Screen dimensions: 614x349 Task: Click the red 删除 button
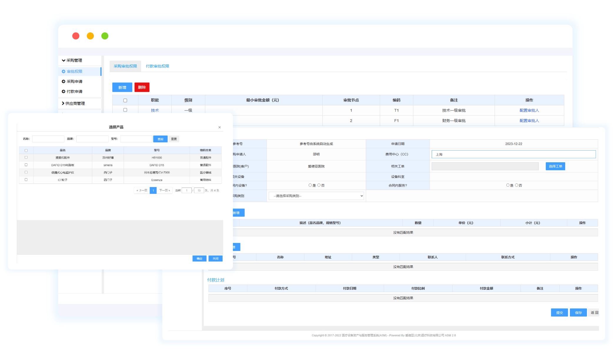[x=142, y=87]
